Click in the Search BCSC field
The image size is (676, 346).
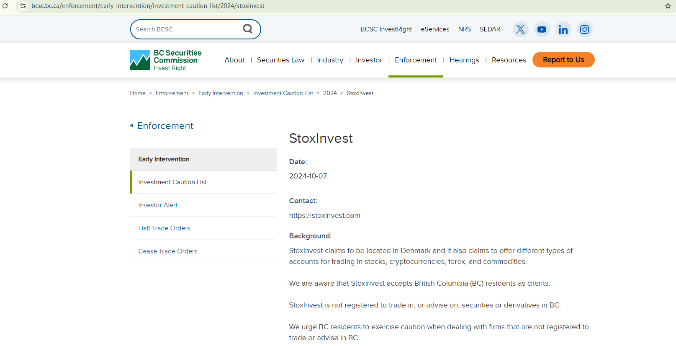(x=186, y=29)
